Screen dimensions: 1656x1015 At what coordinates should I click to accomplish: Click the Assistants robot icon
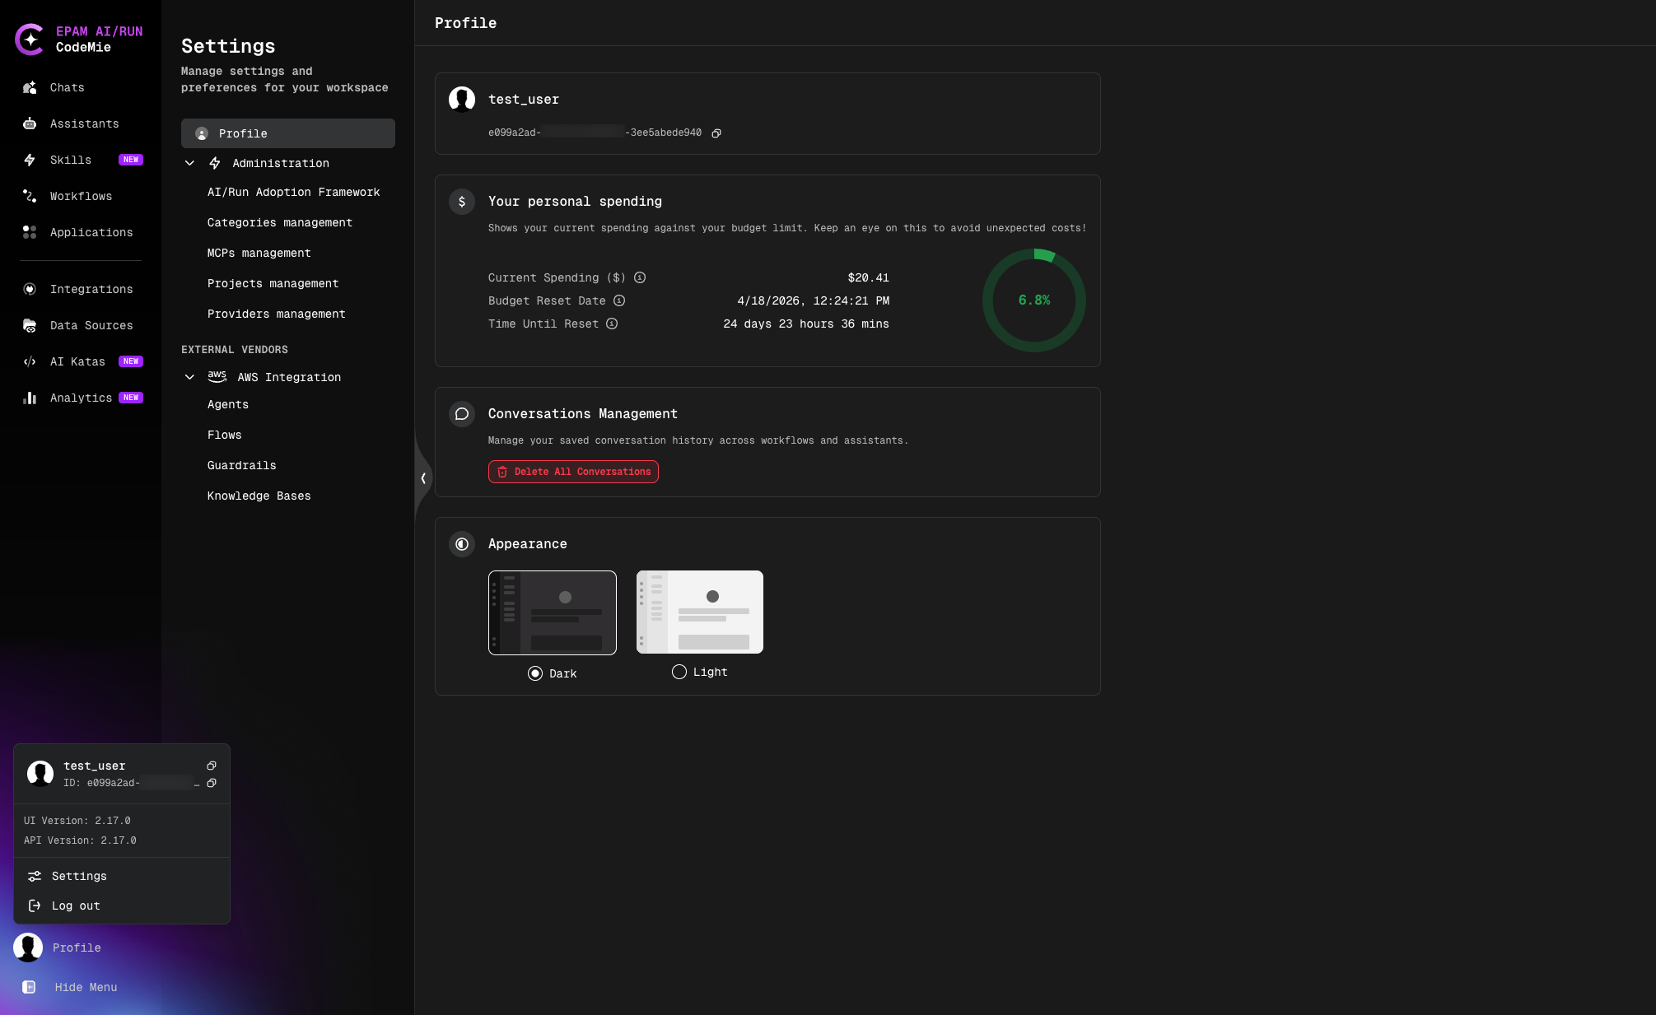(x=30, y=123)
